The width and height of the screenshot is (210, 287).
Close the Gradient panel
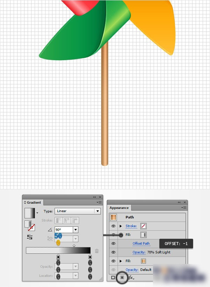100,197
